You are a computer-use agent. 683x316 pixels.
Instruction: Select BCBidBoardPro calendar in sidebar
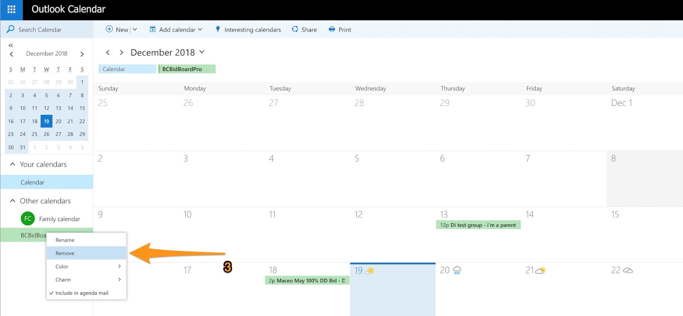23,235
